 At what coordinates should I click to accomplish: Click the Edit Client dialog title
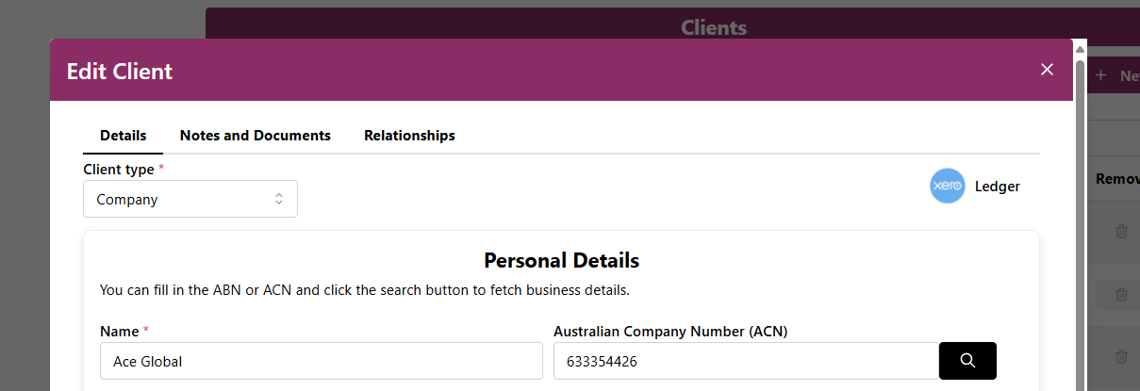[x=120, y=71]
